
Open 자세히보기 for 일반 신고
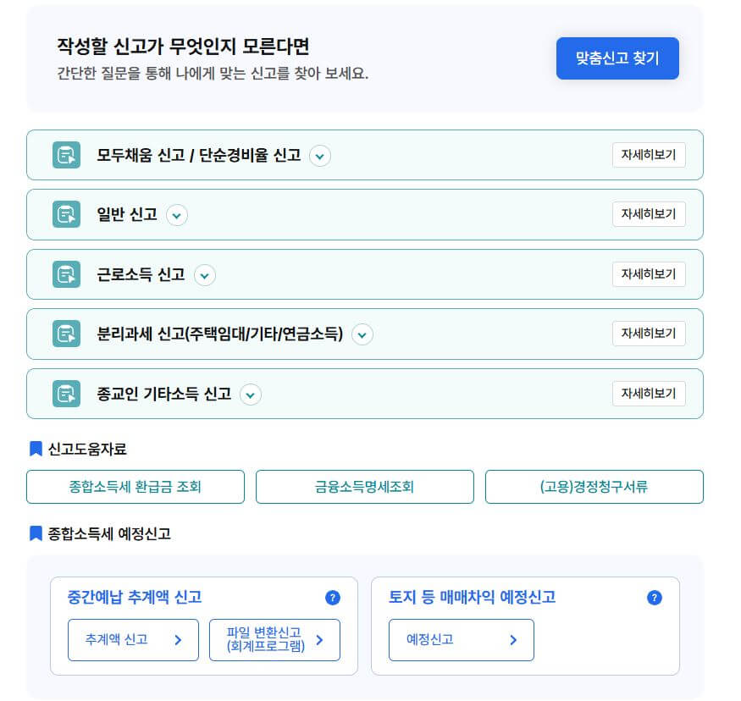649,214
